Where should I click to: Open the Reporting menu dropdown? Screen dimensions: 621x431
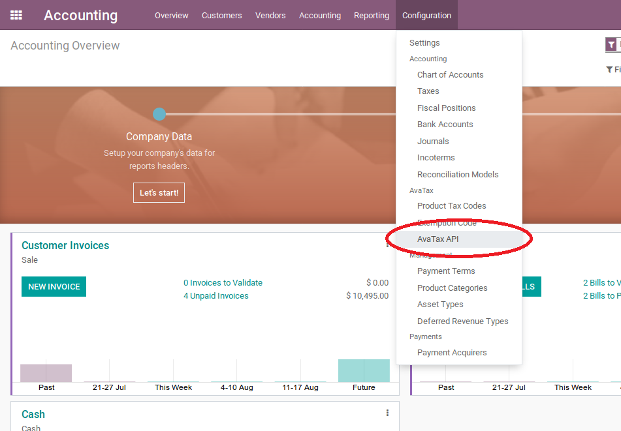coord(371,15)
